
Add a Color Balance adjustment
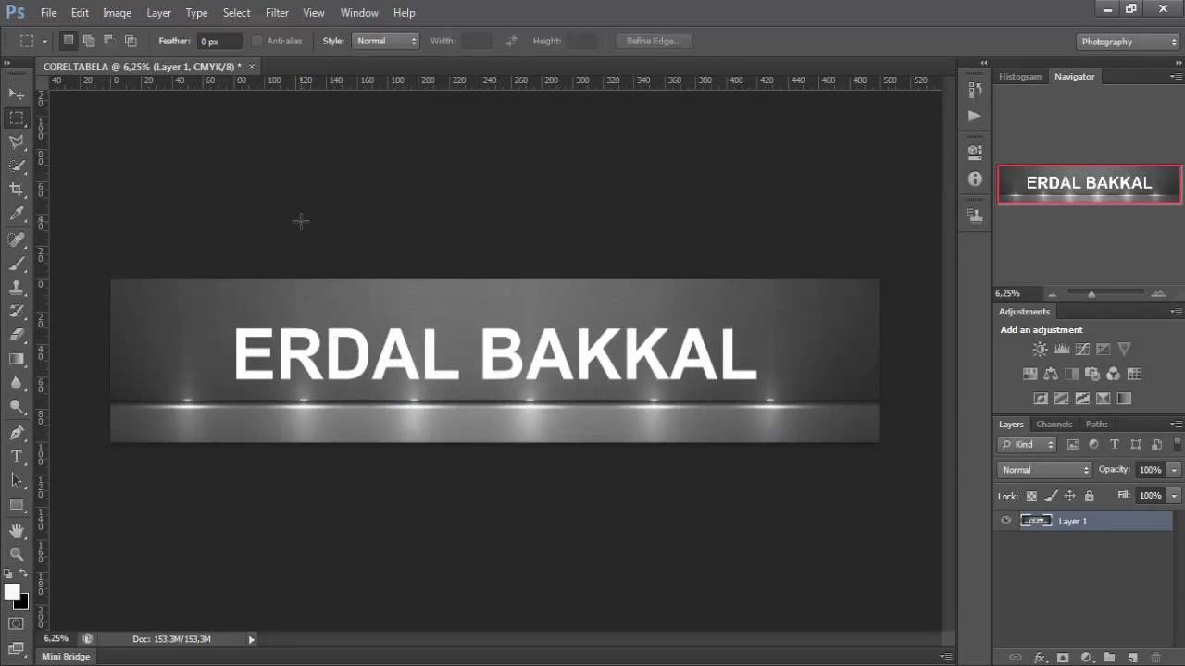[x=1051, y=374]
